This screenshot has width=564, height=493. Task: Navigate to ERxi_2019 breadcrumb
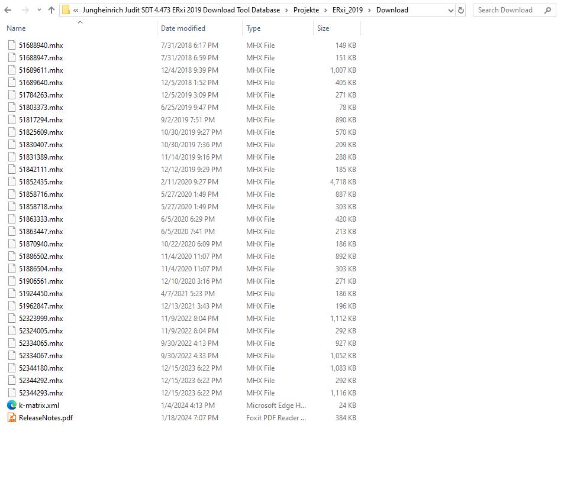347,10
